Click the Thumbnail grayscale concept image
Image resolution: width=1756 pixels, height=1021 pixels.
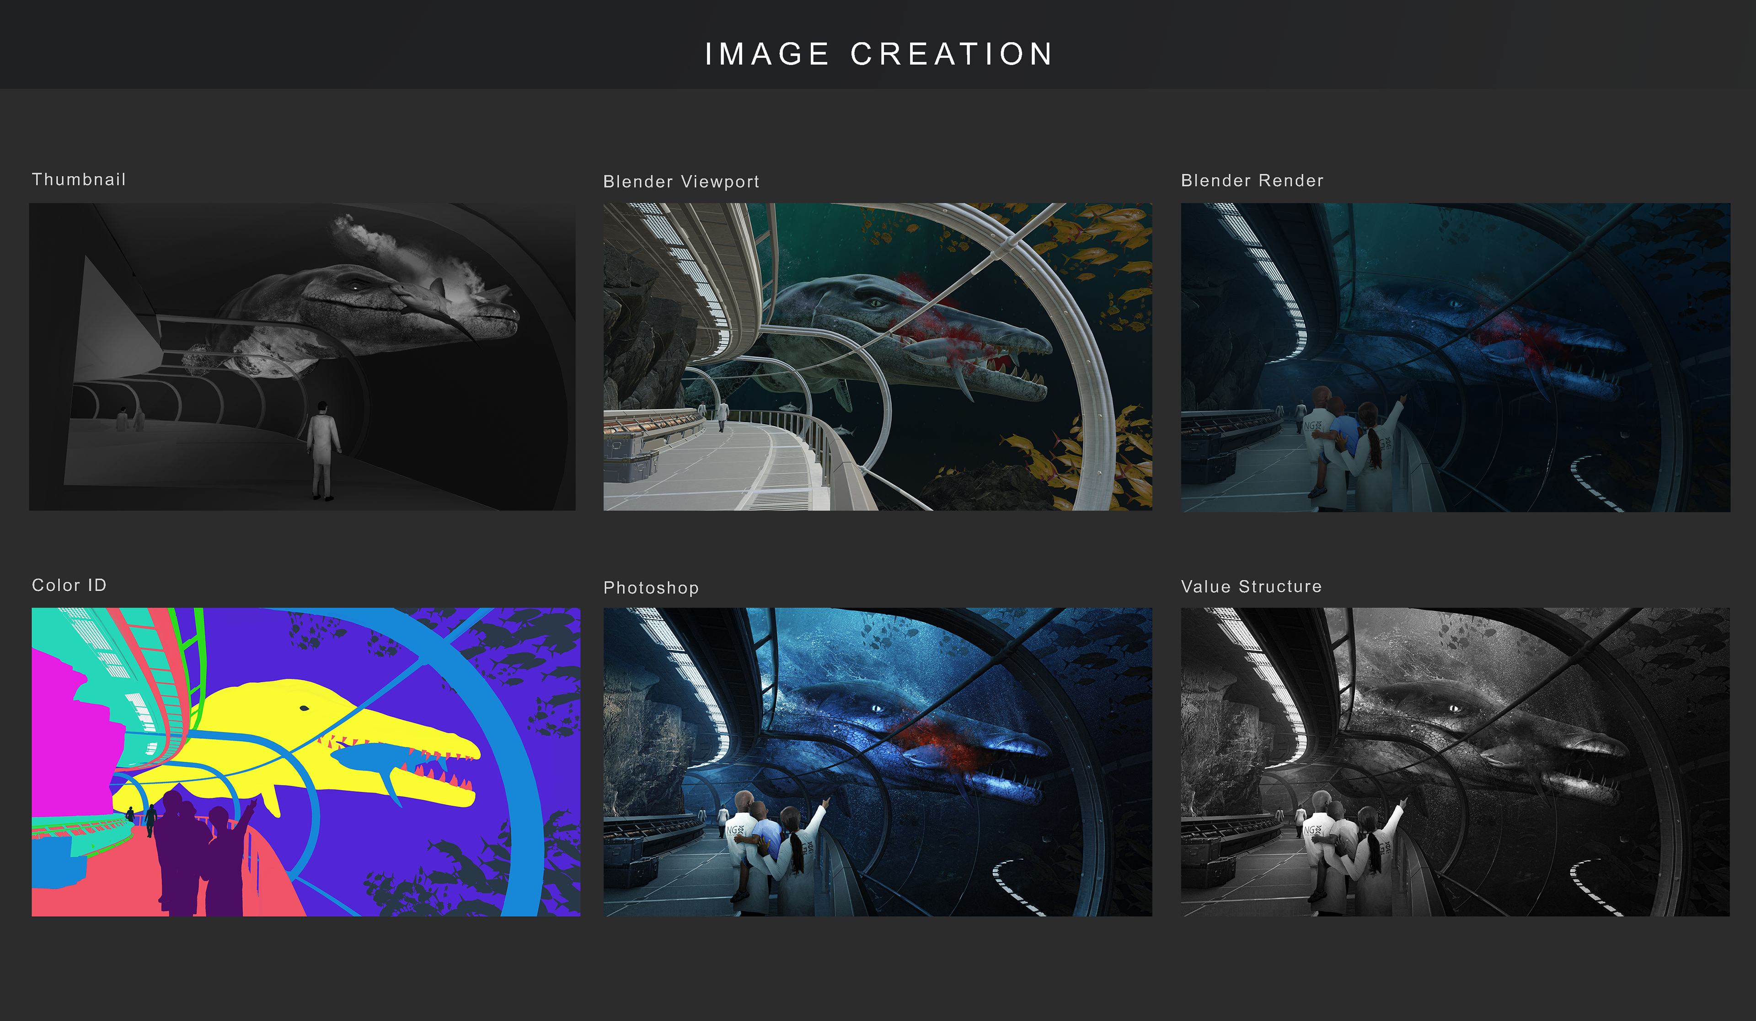[302, 356]
